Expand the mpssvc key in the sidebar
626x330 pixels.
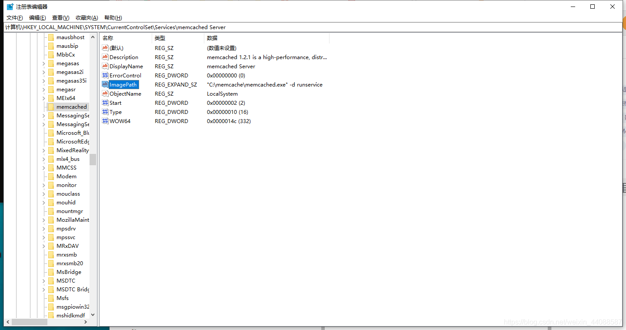coord(43,237)
